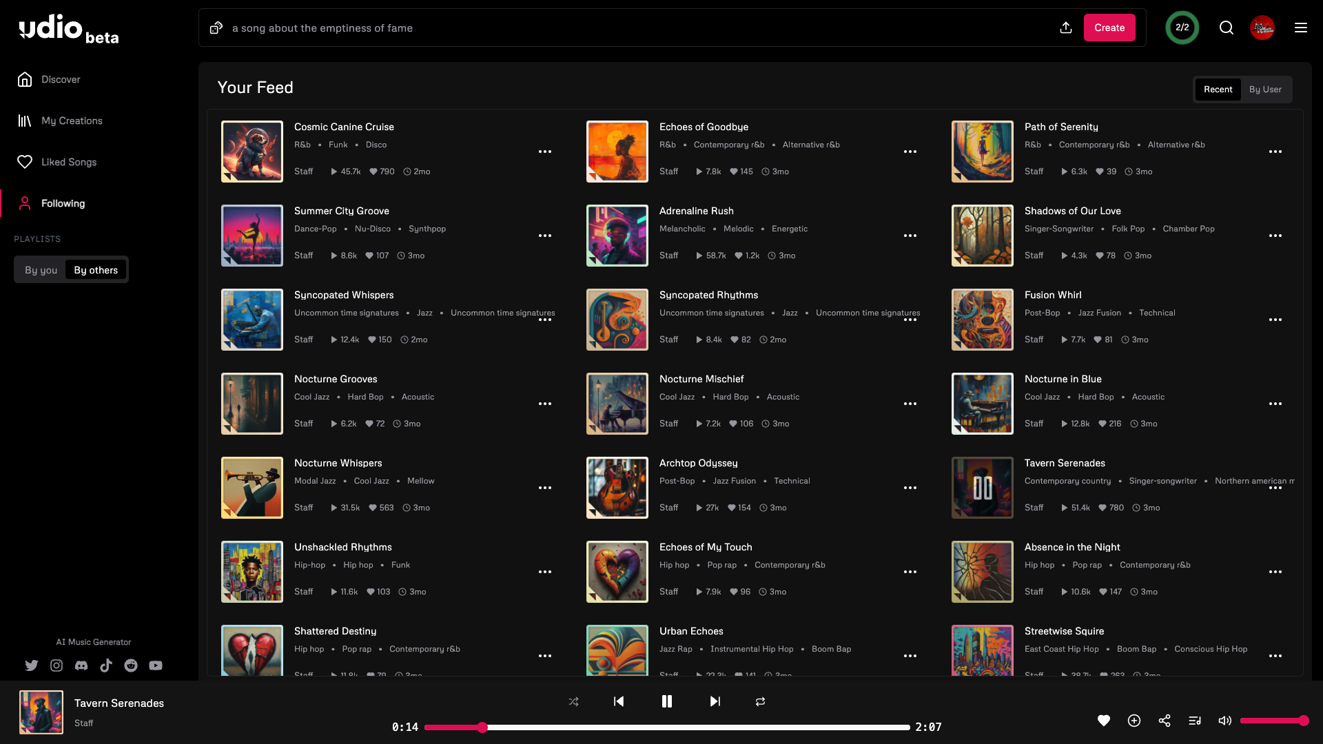Pause the current song

(x=666, y=701)
